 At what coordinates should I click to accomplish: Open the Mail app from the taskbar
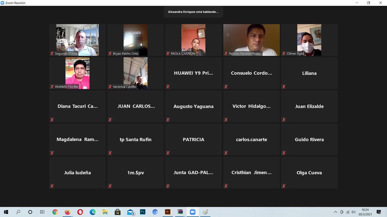coord(130,212)
